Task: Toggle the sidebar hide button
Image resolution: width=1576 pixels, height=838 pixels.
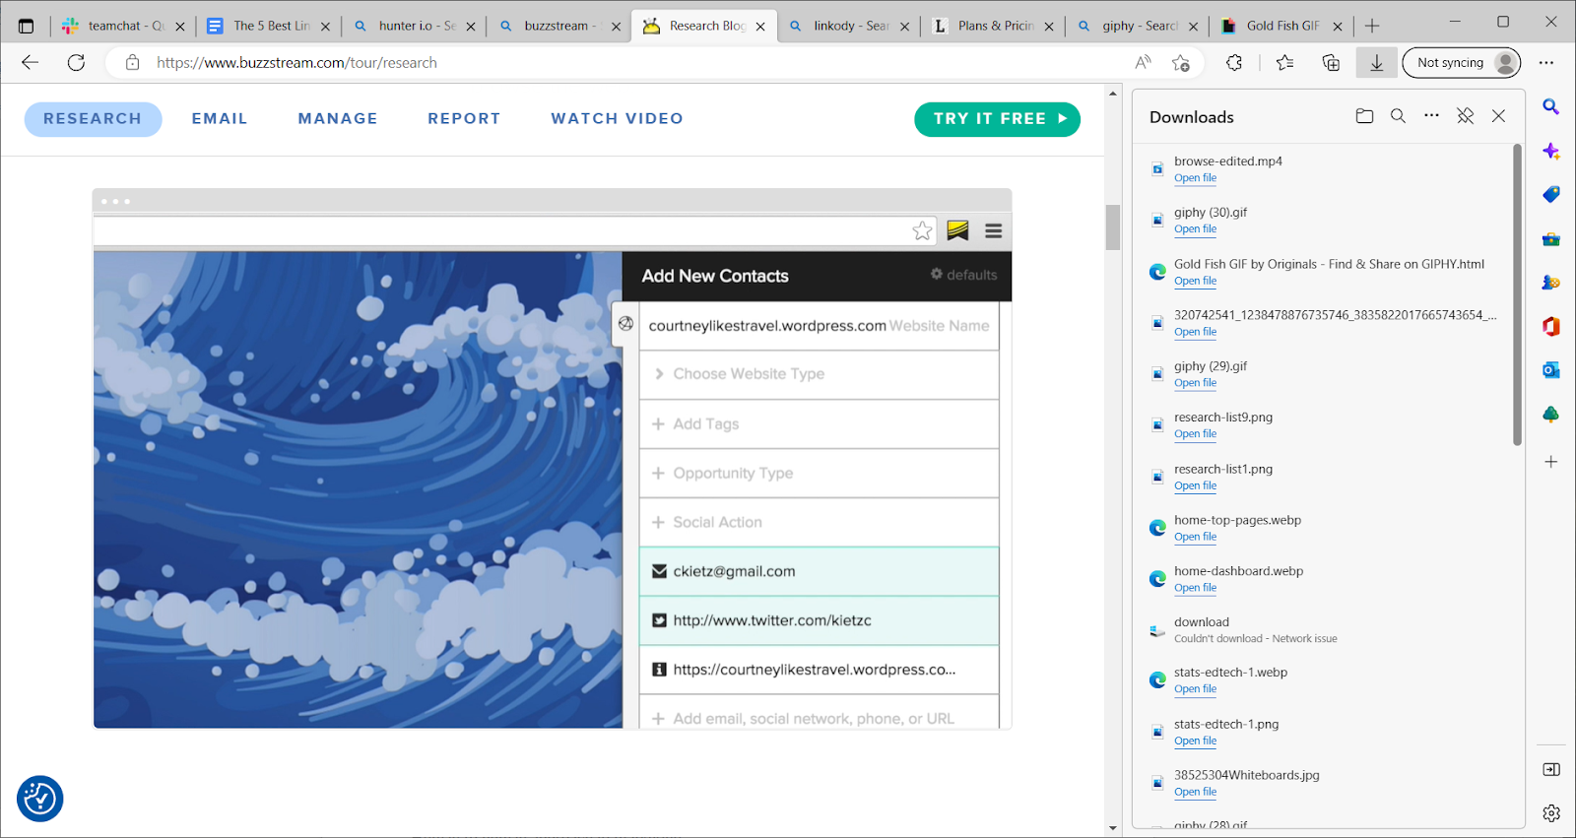Action: pos(1551,769)
